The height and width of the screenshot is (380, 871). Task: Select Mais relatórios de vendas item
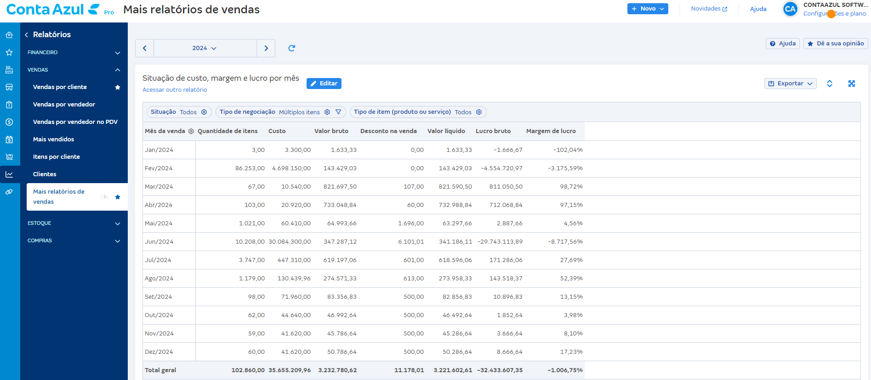pyautogui.click(x=77, y=197)
